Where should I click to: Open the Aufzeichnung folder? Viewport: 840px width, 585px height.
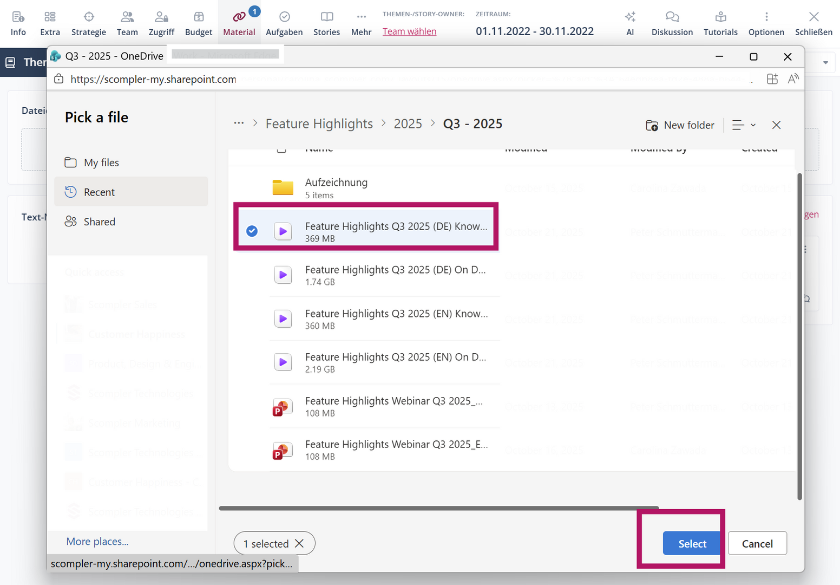click(x=336, y=183)
